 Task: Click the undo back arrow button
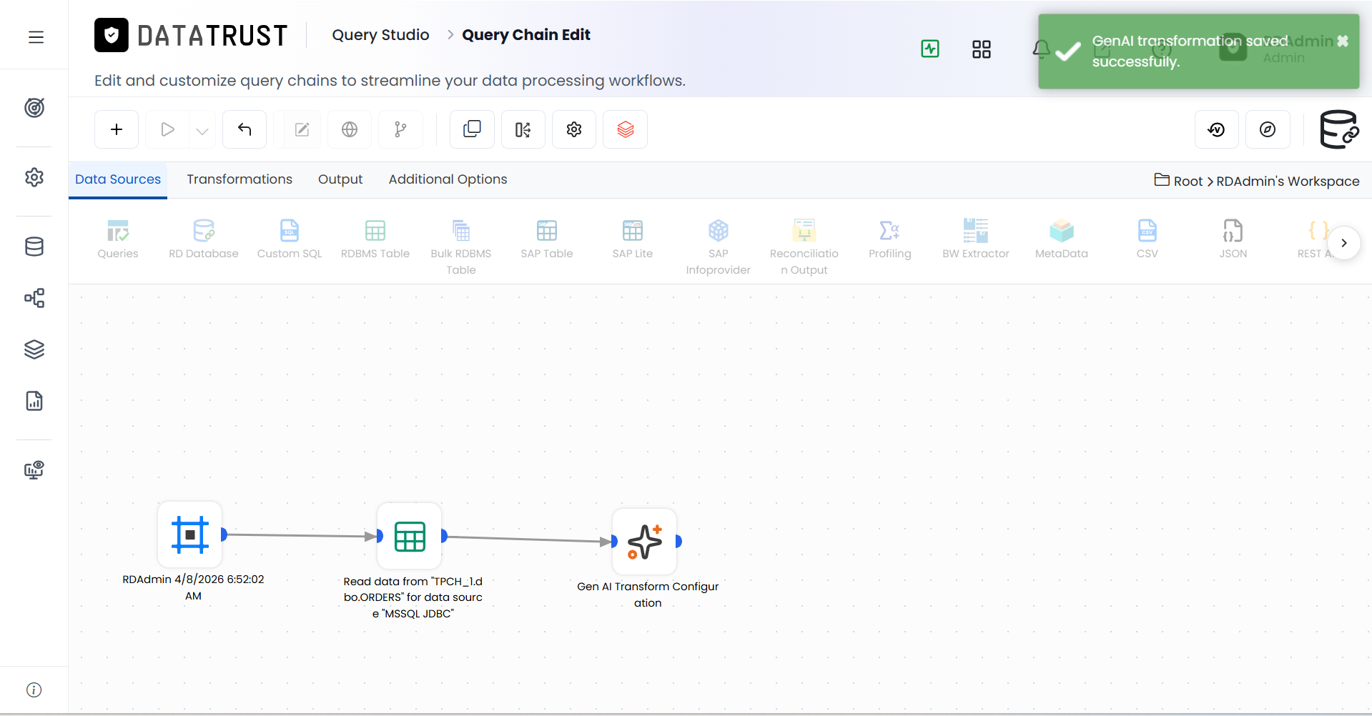[x=245, y=129]
